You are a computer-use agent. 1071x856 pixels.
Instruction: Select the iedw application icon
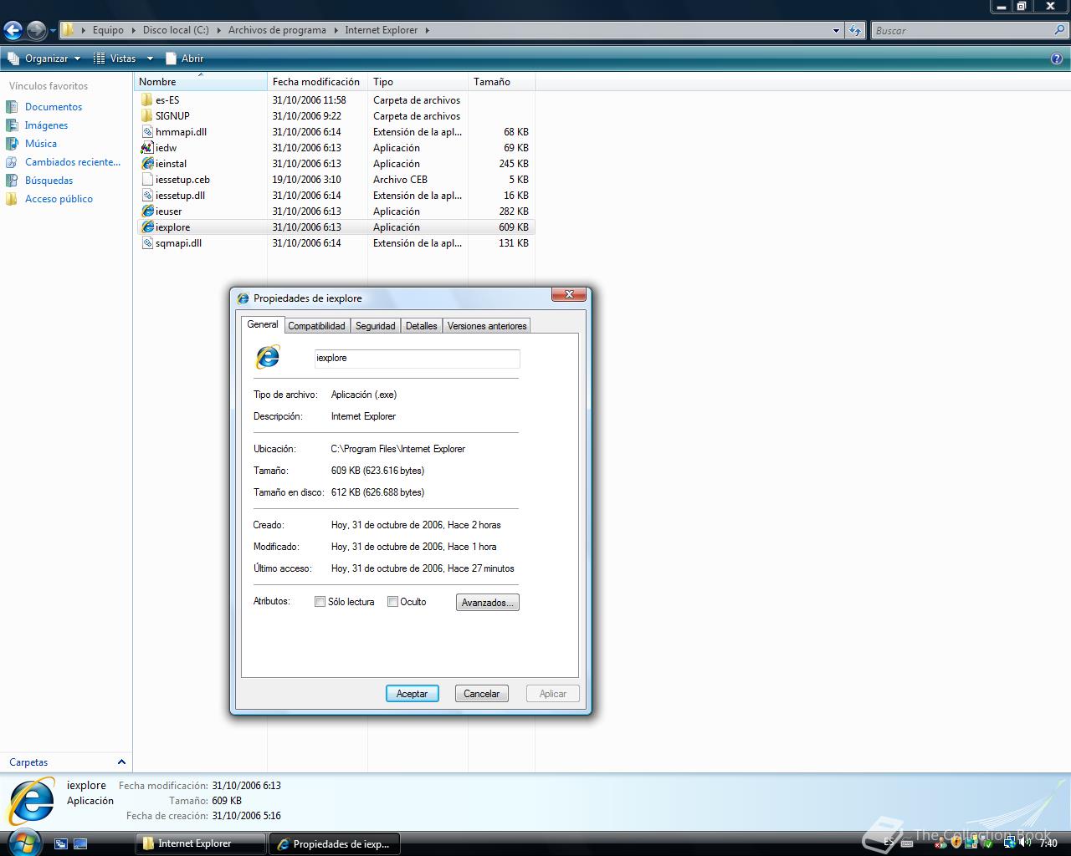tap(147, 148)
